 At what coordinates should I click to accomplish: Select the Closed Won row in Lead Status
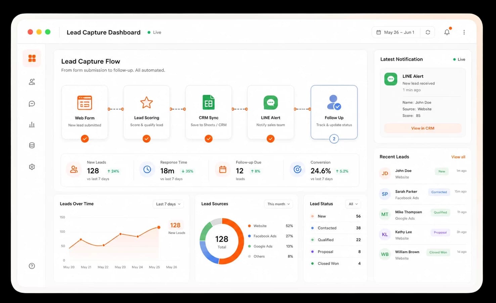tap(335, 263)
